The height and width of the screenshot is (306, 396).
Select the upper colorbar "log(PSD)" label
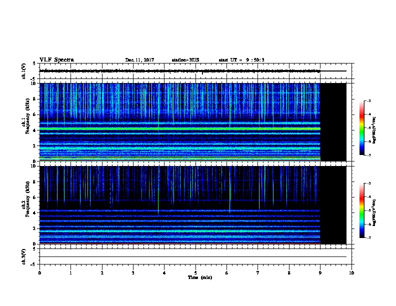(x=374, y=130)
